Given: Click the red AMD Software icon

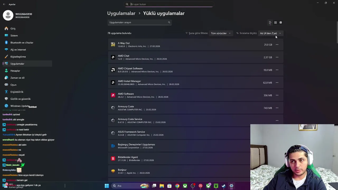Looking at the screenshot, I should click(113, 95).
